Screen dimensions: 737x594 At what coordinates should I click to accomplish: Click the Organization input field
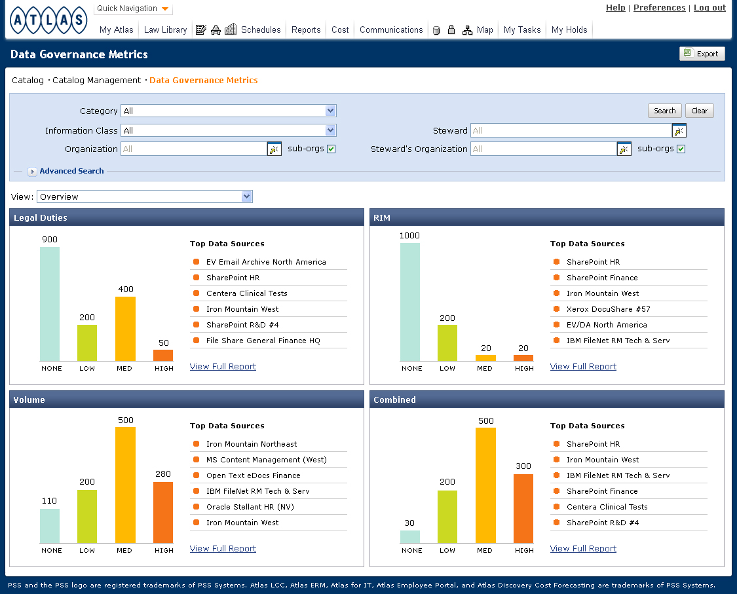[x=194, y=149]
